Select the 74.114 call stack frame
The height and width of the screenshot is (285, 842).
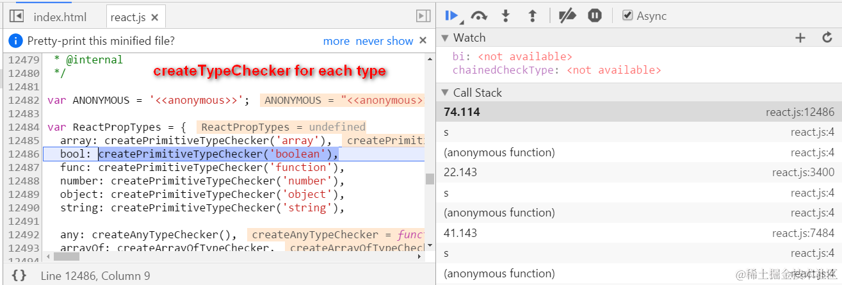[x=639, y=112]
